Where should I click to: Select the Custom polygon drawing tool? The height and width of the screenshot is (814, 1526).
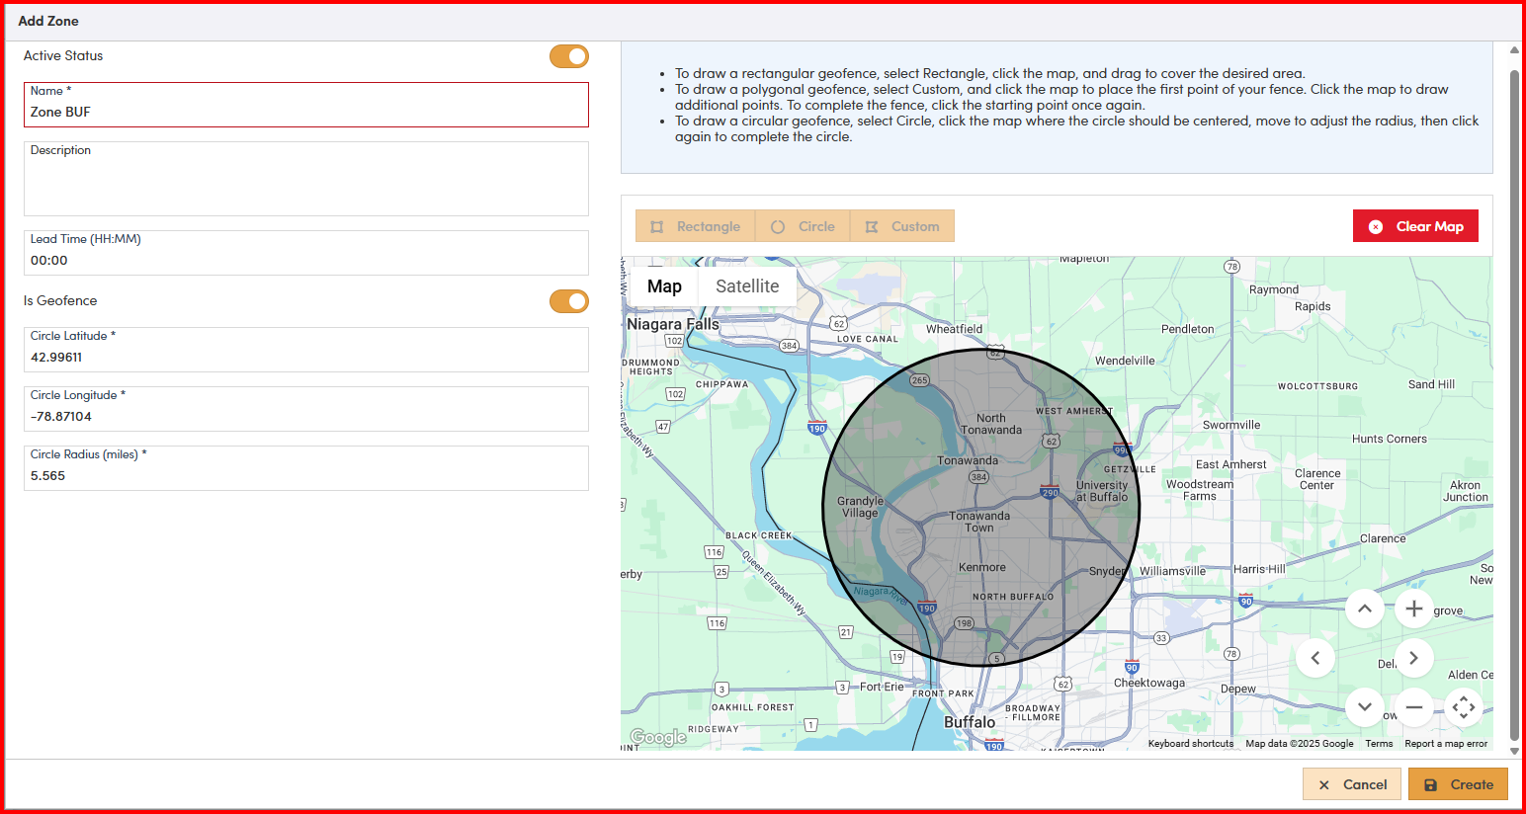pos(901,226)
